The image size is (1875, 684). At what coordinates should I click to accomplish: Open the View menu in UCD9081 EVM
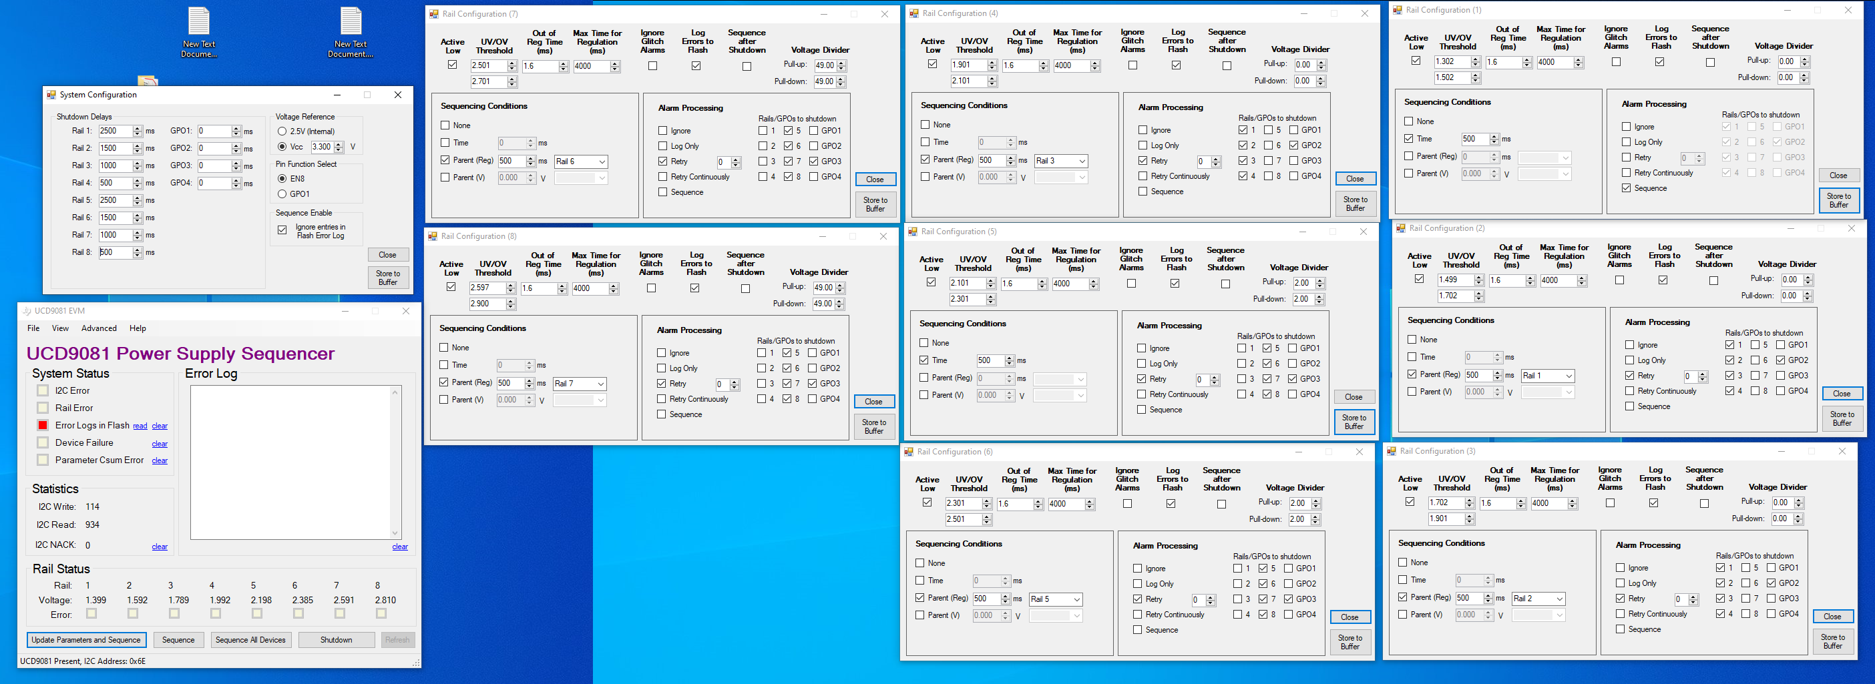pos(60,328)
